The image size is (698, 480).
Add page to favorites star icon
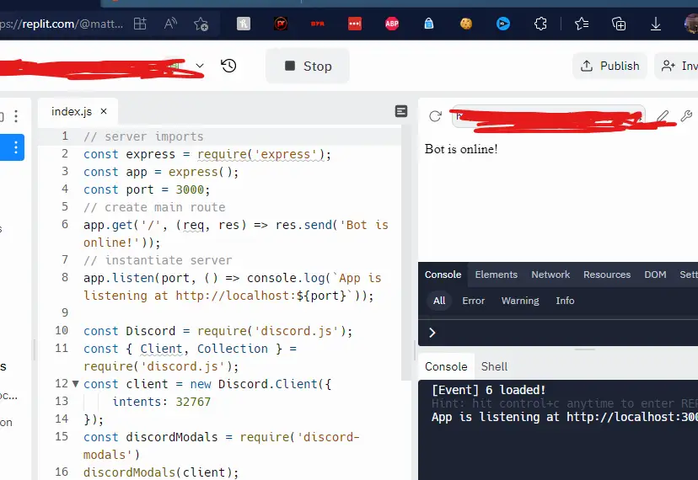pyautogui.click(x=201, y=24)
